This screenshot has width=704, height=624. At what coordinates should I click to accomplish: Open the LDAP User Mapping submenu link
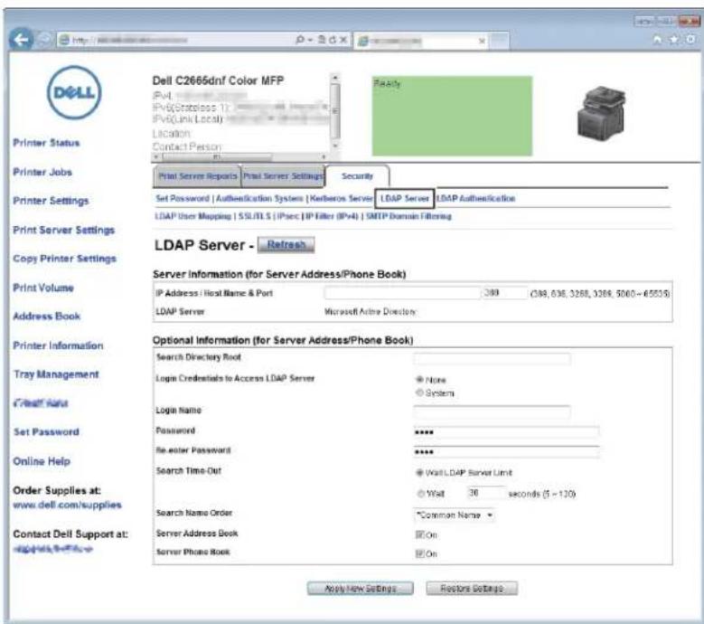pyautogui.click(x=193, y=216)
